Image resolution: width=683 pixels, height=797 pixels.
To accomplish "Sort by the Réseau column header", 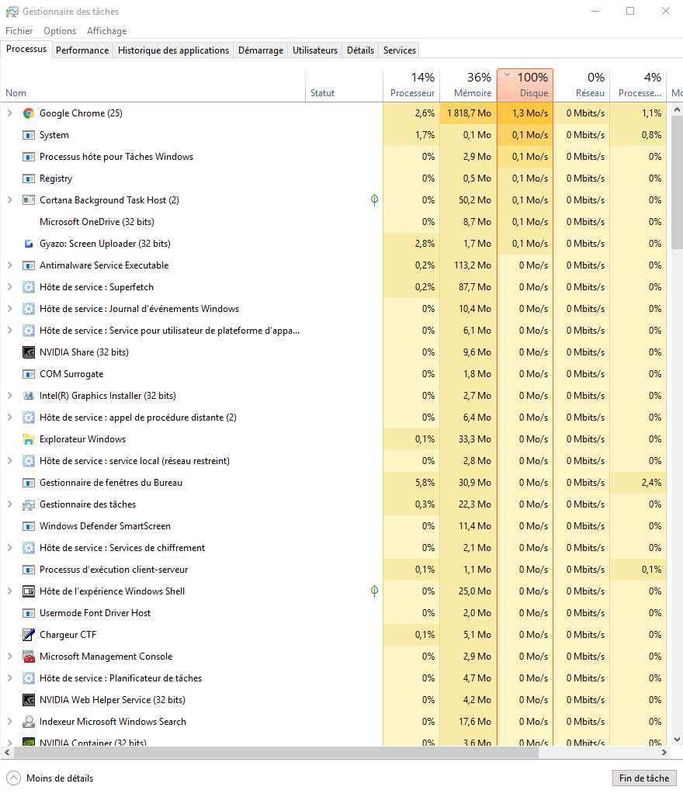I will (582, 85).
